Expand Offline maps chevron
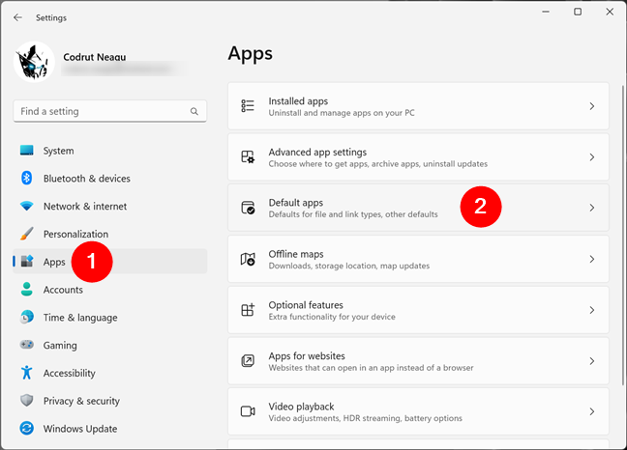Viewport: 627px width, 450px height. point(592,260)
